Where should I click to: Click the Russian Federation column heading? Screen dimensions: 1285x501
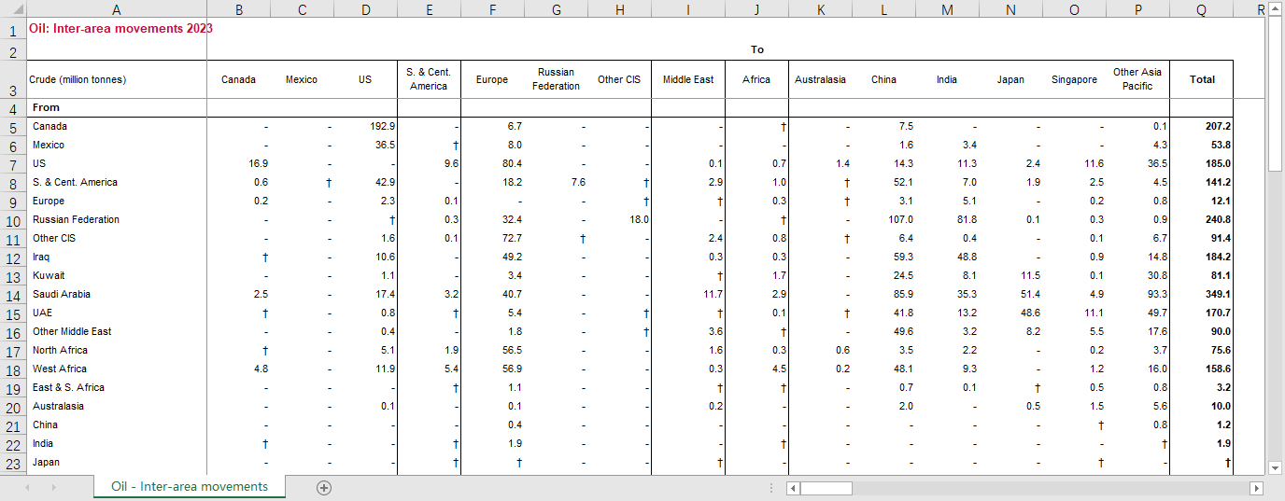tap(556, 79)
